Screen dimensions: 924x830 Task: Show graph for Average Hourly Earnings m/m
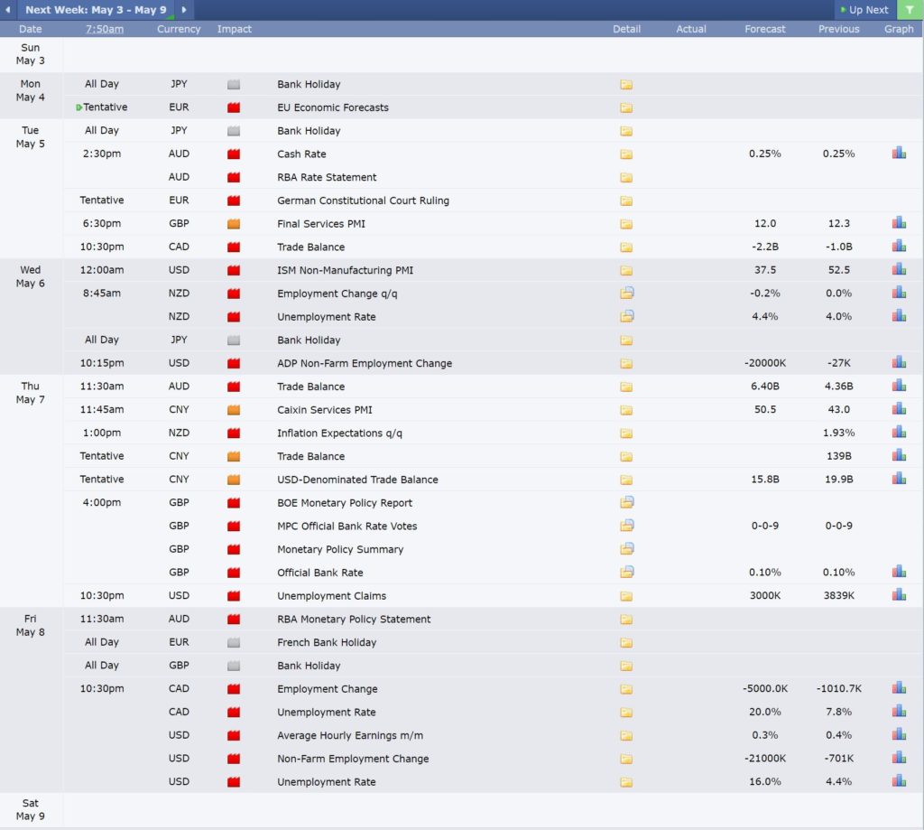click(899, 734)
